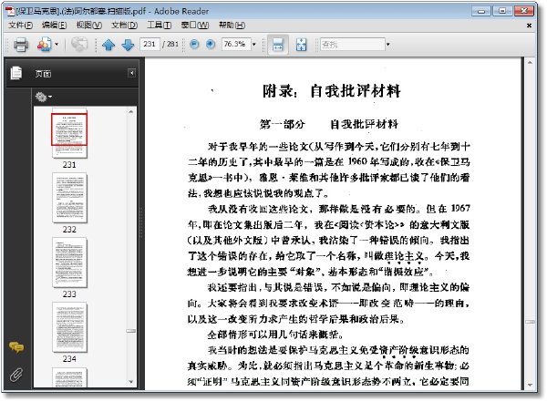
Task: Select page 232 thumbnail
Action: (69, 198)
